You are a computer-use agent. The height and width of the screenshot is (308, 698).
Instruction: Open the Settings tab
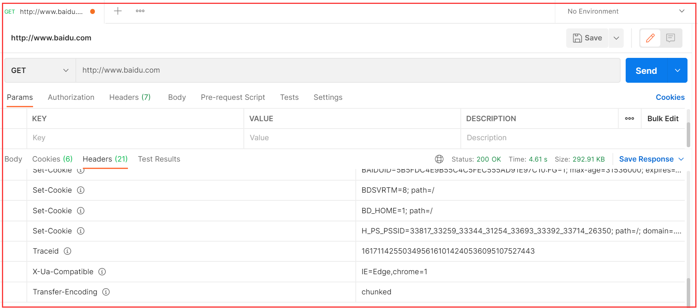point(328,97)
